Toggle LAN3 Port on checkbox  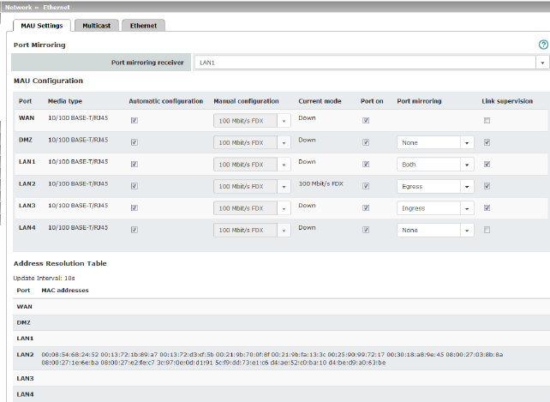(366, 207)
